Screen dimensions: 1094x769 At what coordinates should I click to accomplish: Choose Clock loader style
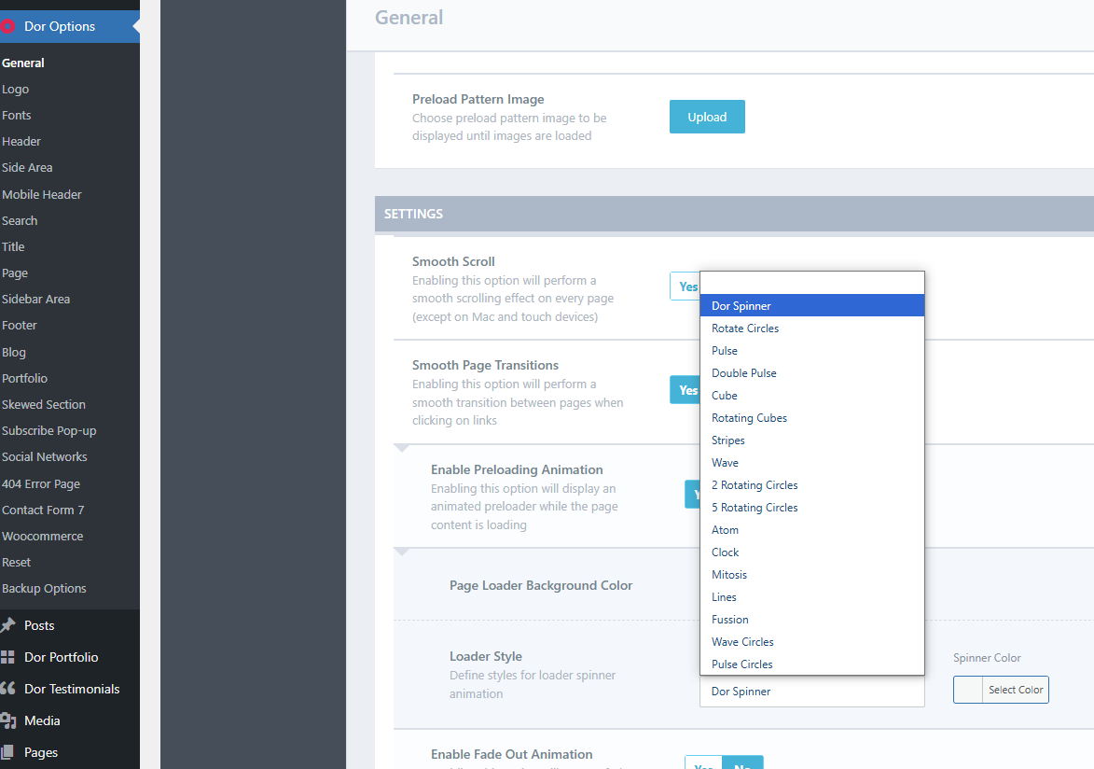812,552
